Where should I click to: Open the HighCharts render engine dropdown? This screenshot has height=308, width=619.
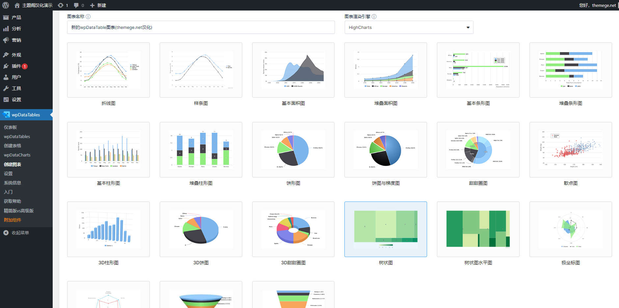coord(409,27)
